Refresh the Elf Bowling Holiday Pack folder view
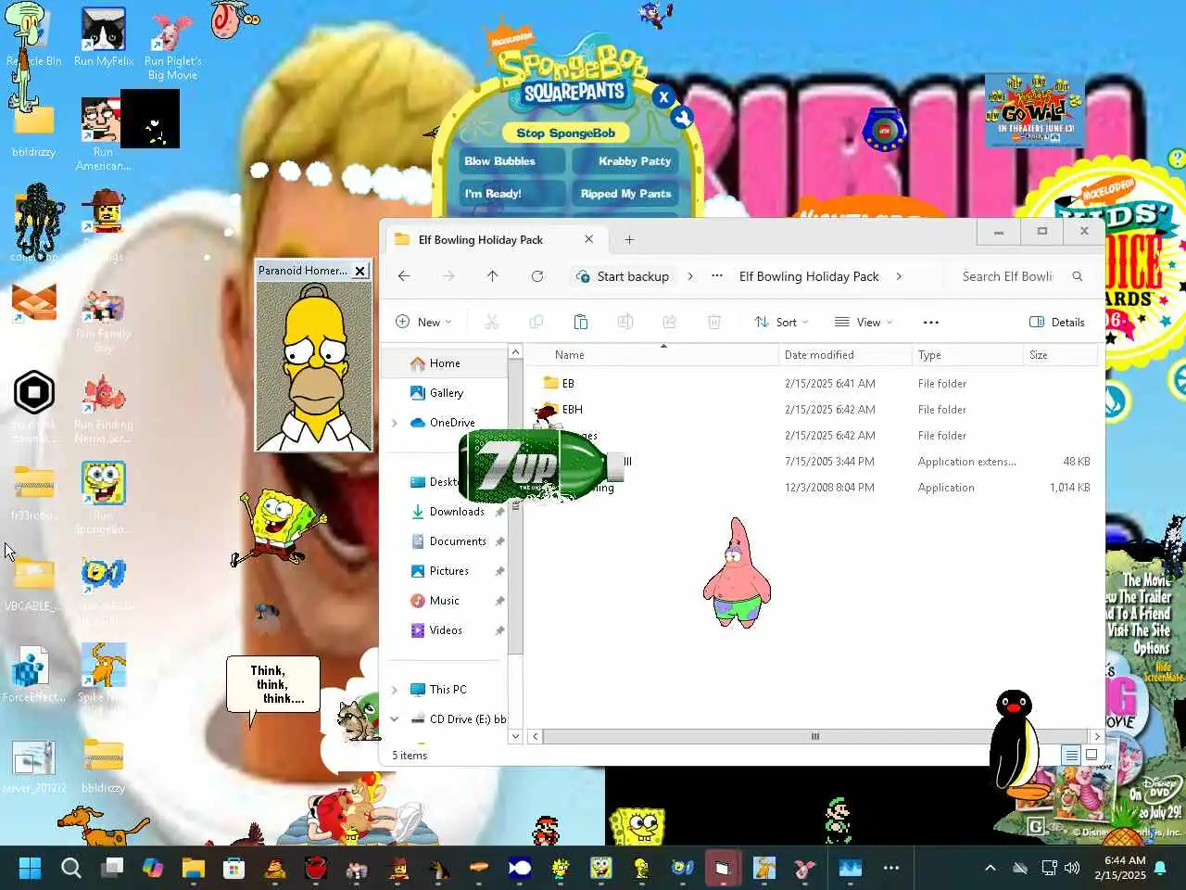The height and width of the screenshot is (890, 1186). coord(537,276)
